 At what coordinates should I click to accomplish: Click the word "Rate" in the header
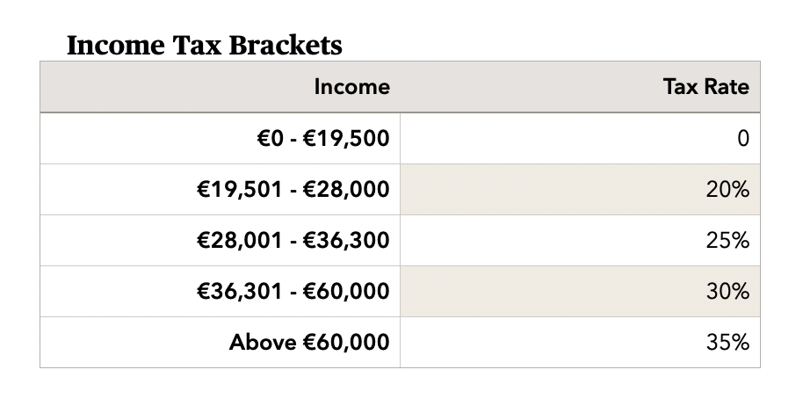point(728,87)
